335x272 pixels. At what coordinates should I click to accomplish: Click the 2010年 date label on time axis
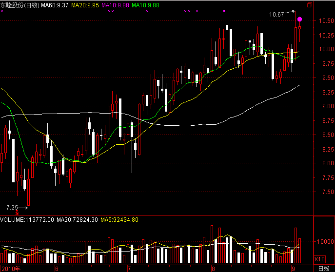point(11,269)
